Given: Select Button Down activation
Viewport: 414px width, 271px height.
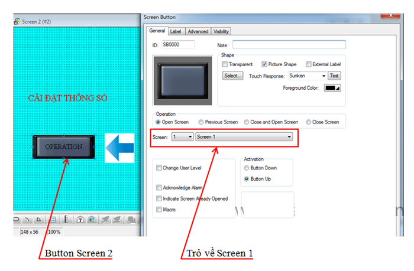Looking at the screenshot, I should coord(247,168).
